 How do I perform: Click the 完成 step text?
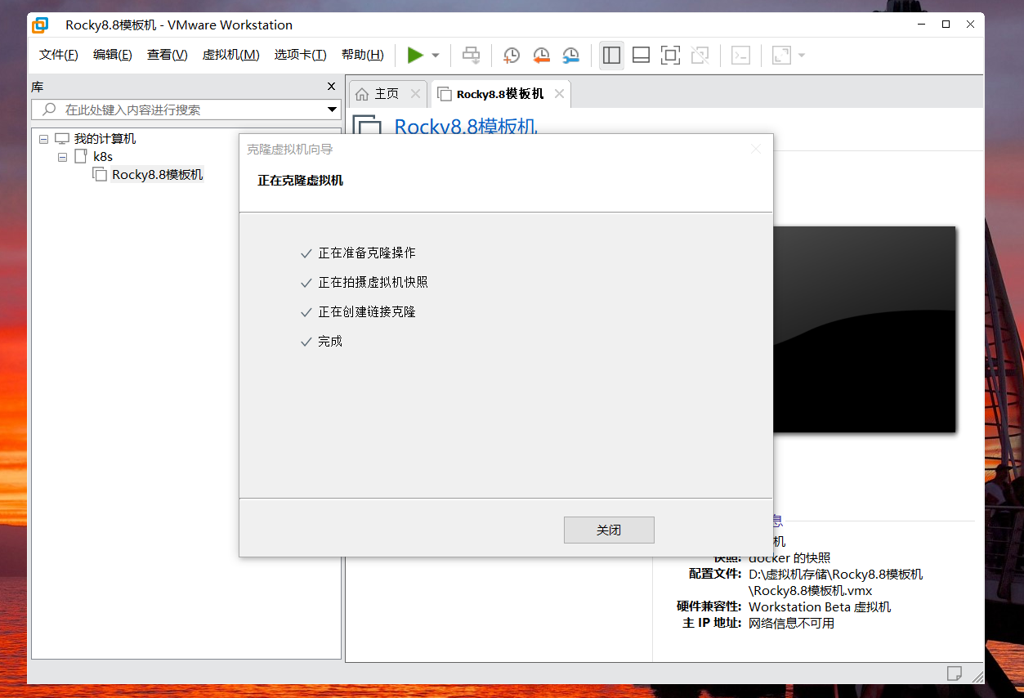(x=330, y=341)
